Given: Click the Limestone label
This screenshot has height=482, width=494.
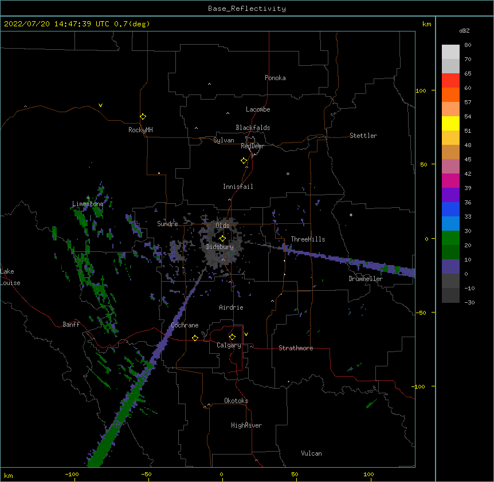Looking at the screenshot, I should (x=88, y=204).
